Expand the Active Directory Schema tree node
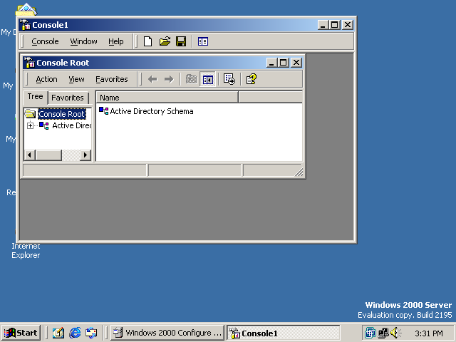 (30, 126)
